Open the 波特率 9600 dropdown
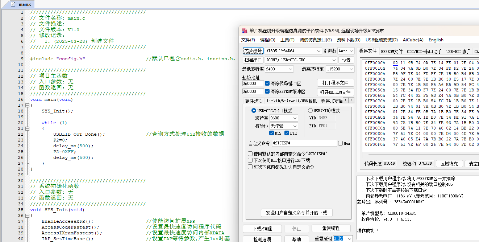 tap(295, 118)
